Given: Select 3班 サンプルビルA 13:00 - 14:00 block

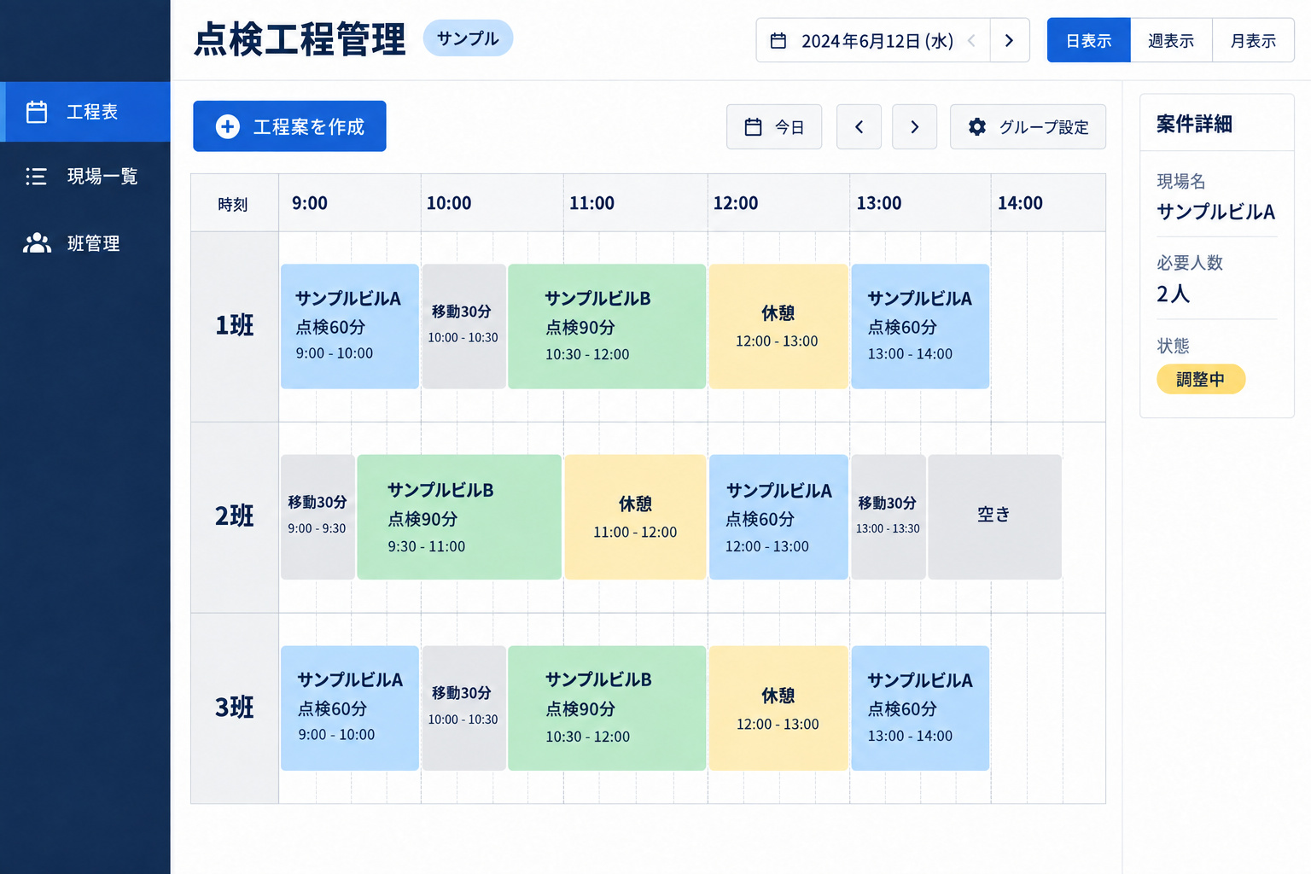Looking at the screenshot, I should [920, 708].
